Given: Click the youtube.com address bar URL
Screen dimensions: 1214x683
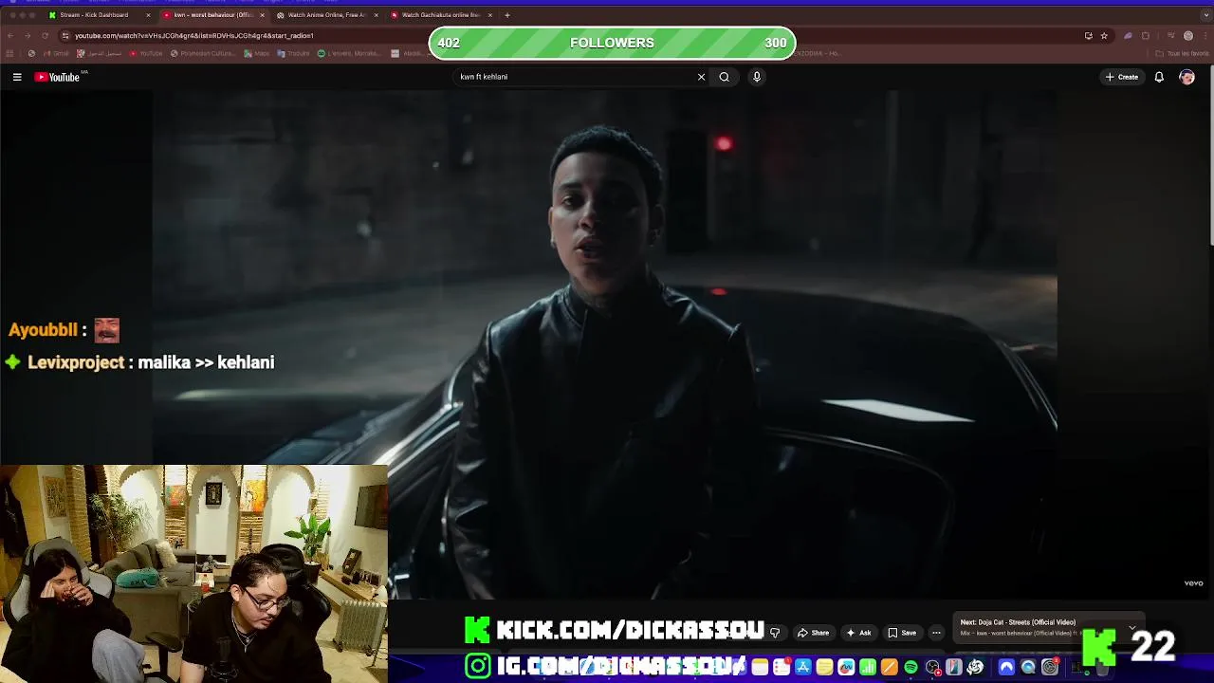Looking at the screenshot, I should 194,36.
